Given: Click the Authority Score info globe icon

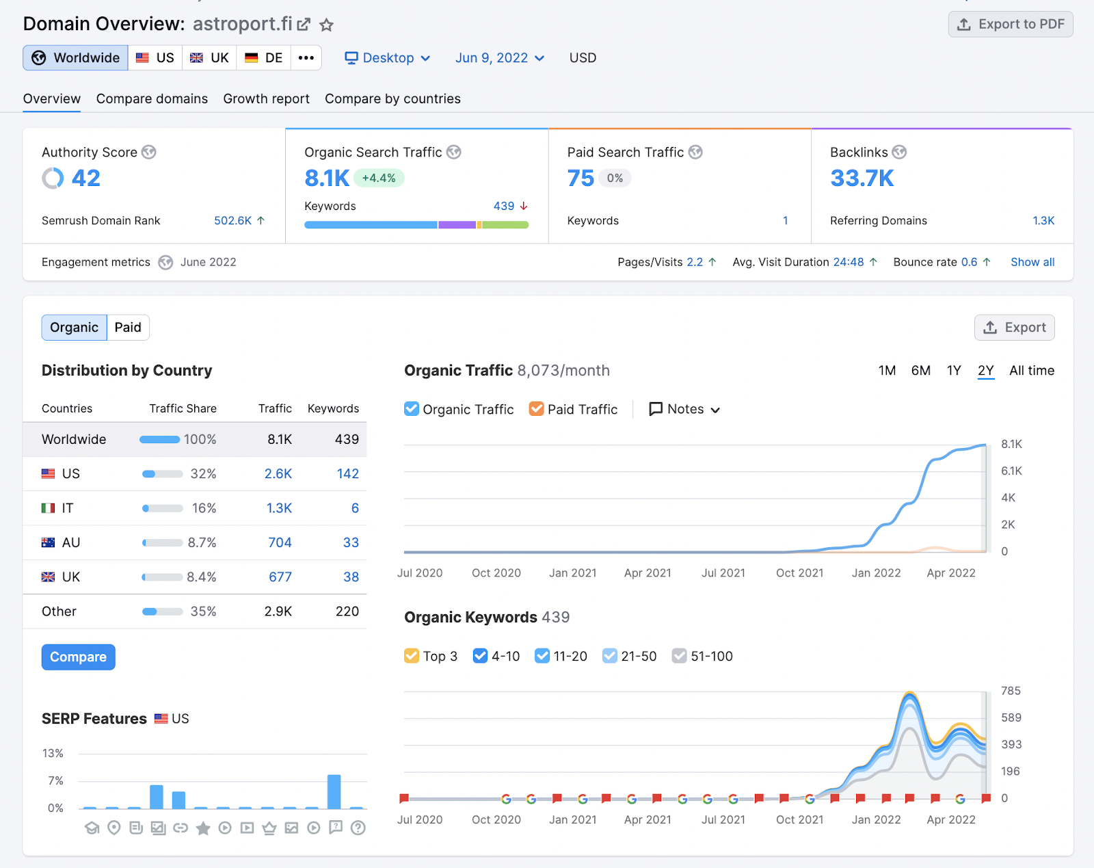Looking at the screenshot, I should coord(149,152).
